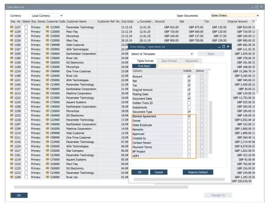This screenshot has width=268, height=206.
Task: Open customer C25000 Star Company arrow
Action: click(47, 151)
